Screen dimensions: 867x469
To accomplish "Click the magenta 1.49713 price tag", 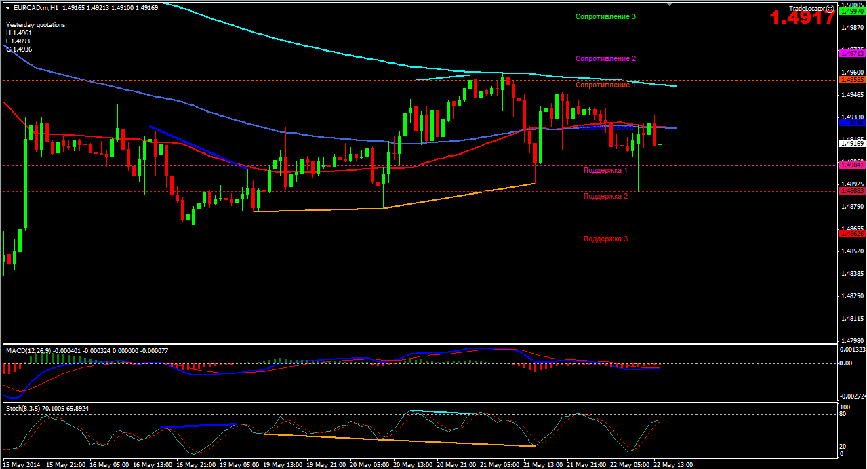I will point(851,53).
